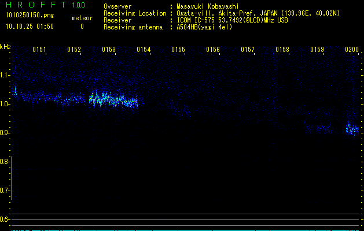Click the 0158 time marker
Image resolution: width=364 pixels, height=231 pixels.
(x=282, y=50)
